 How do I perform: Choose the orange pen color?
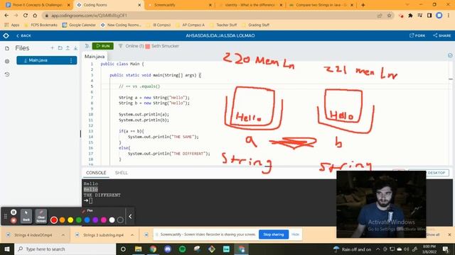[62, 220]
